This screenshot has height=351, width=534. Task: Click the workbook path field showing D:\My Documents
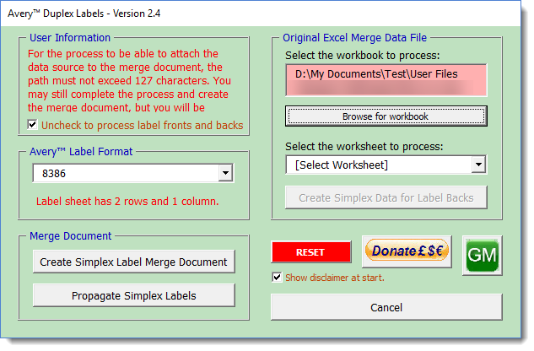click(x=386, y=80)
